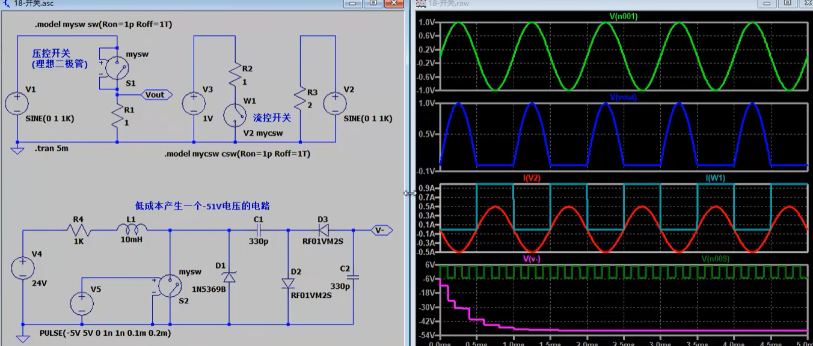Click the 330p value of C2

click(x=340, y=287)
